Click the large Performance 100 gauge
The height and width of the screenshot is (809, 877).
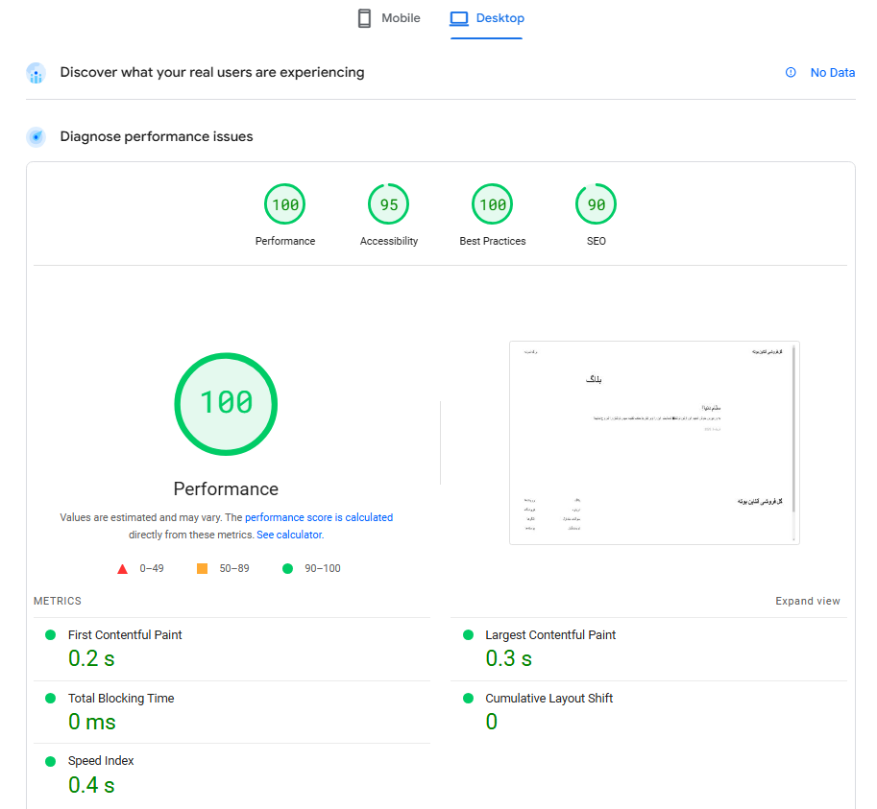[x=226, y=404]
